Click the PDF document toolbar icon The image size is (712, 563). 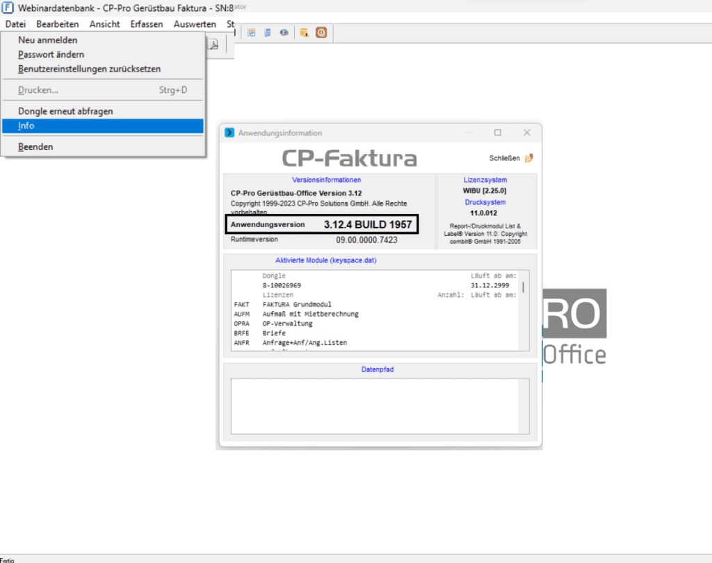[x=213, y=44]
